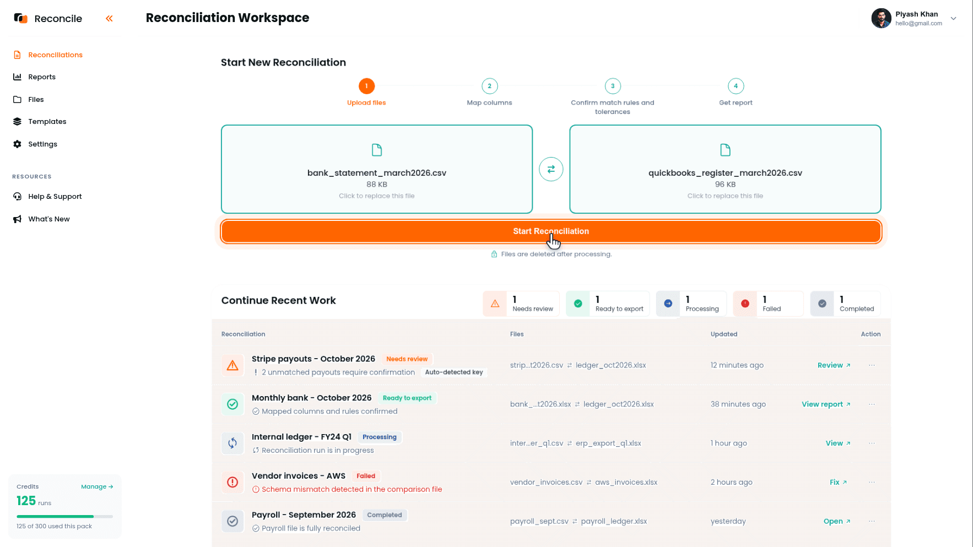Expand the user account dropdown chevron
The height and width of the screenshot is (547, 973).
pos(954,18)
